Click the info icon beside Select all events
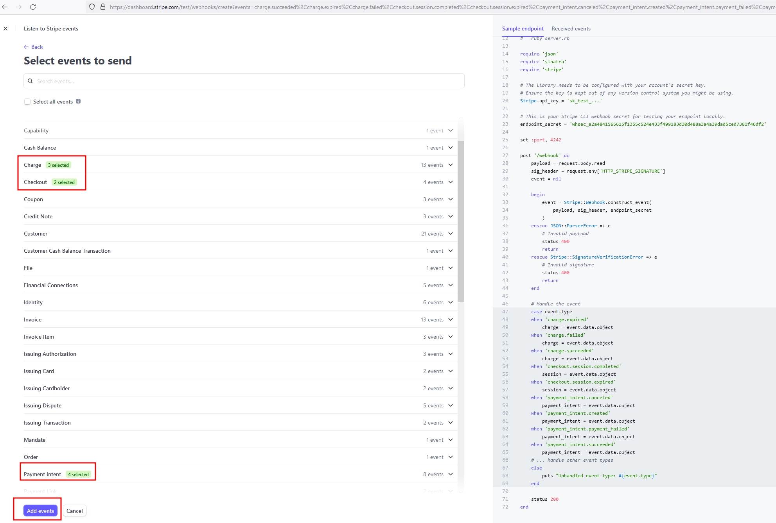Image resolution: width=776 pixels, height=523 pixels. click(x=78, y=101)
